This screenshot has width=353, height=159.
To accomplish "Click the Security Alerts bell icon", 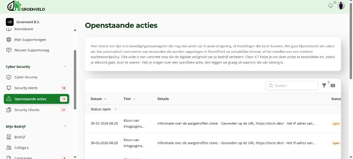I will (x=9, y=88).
